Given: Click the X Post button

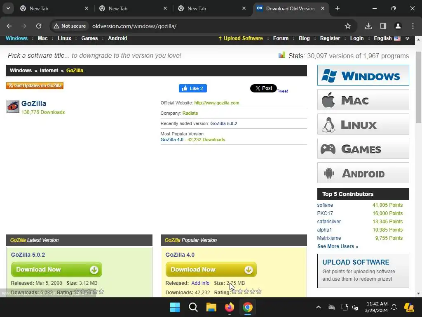Looking at the screenshot, I should click(263, 88).
